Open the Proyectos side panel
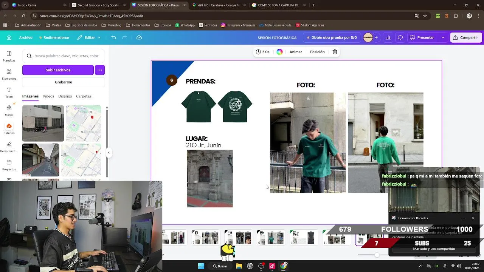The image size is (484, 272). tap(9, 165)
